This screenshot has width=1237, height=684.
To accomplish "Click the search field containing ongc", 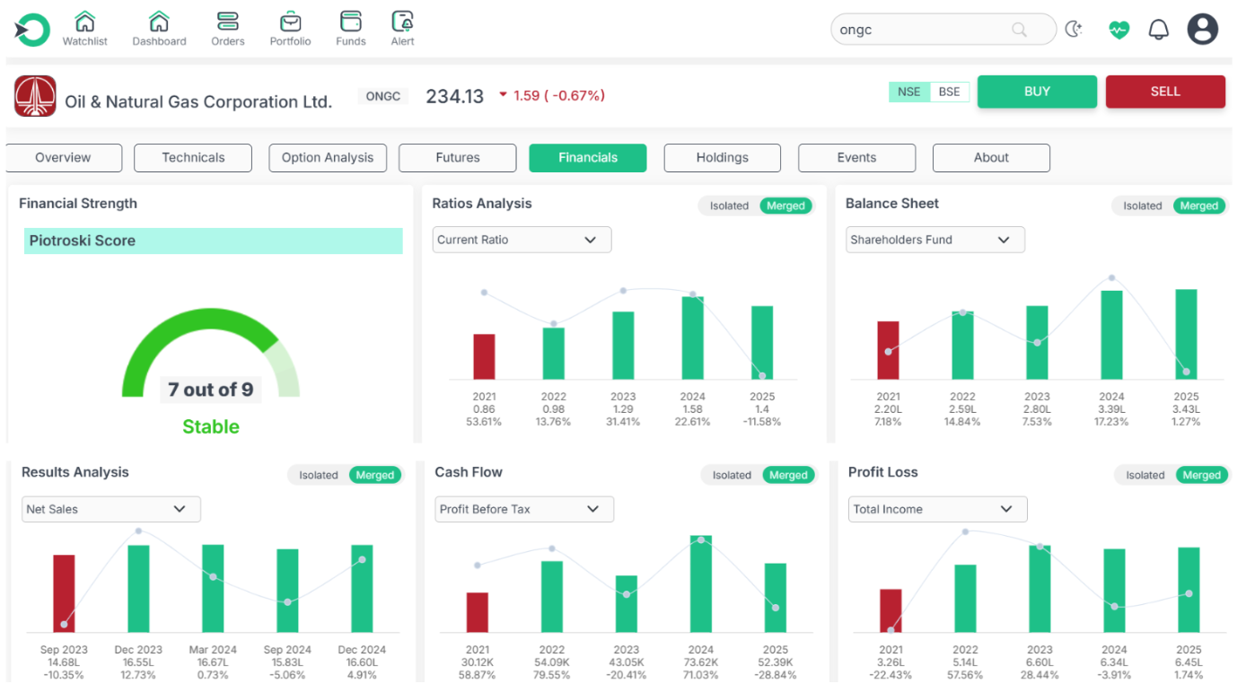I will [925, 30].
